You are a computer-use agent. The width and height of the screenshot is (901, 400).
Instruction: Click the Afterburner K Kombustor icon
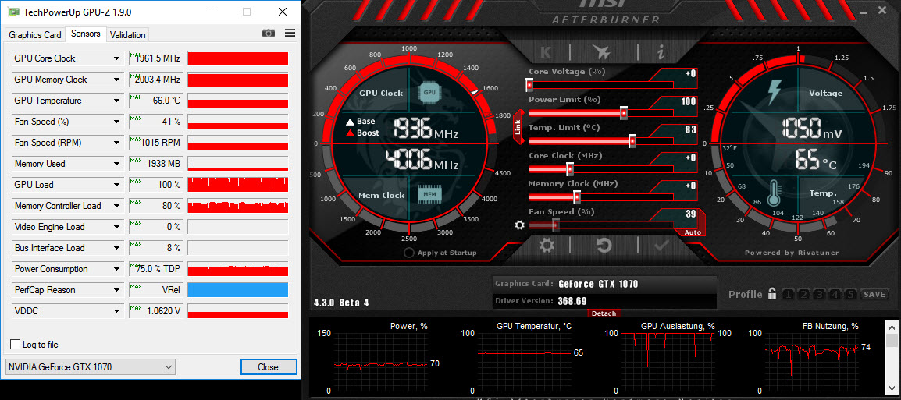pyautogui.click(x=546, y=53)
